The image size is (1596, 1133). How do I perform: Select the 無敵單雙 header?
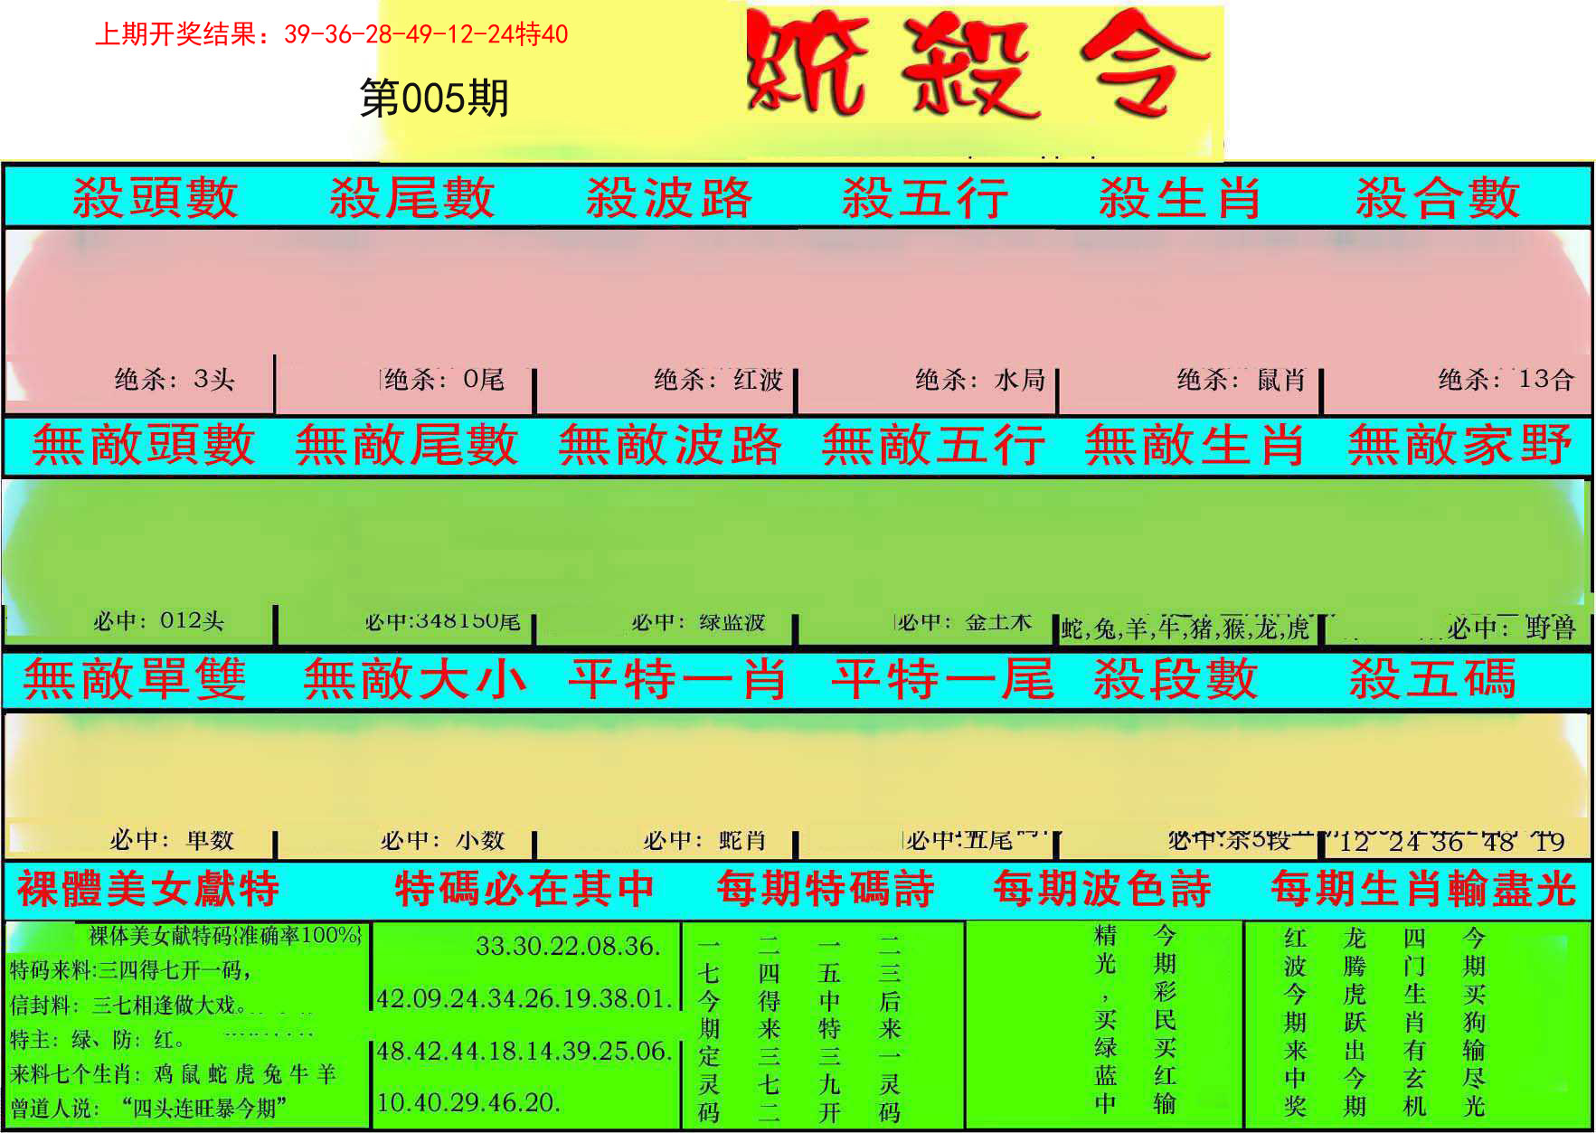coord(135,680)
